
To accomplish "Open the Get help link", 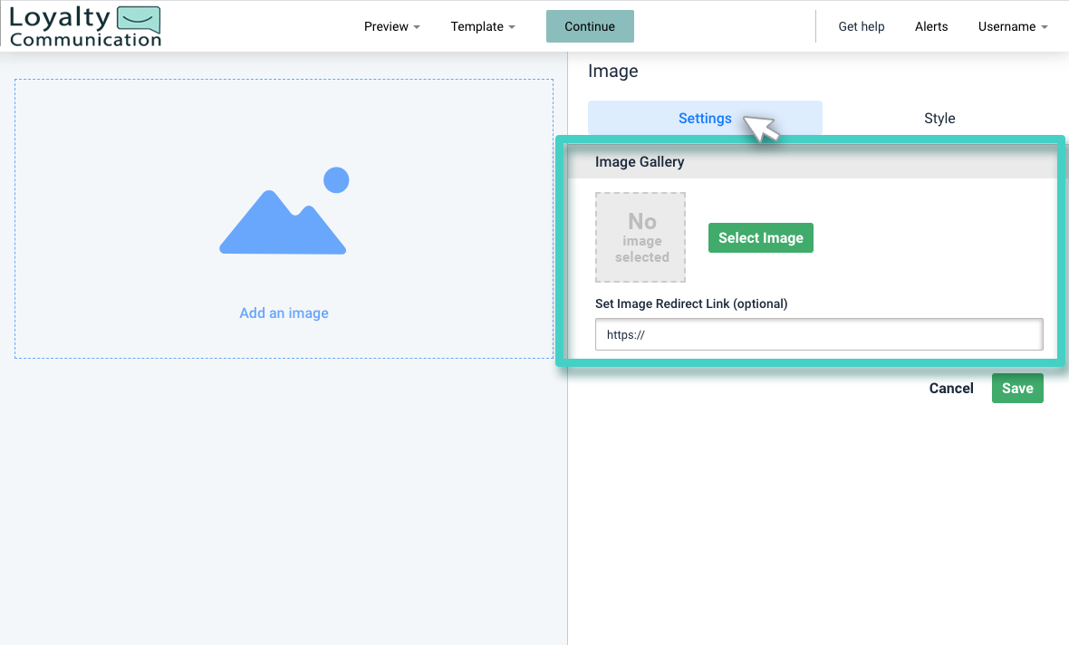I will (861, 26).
